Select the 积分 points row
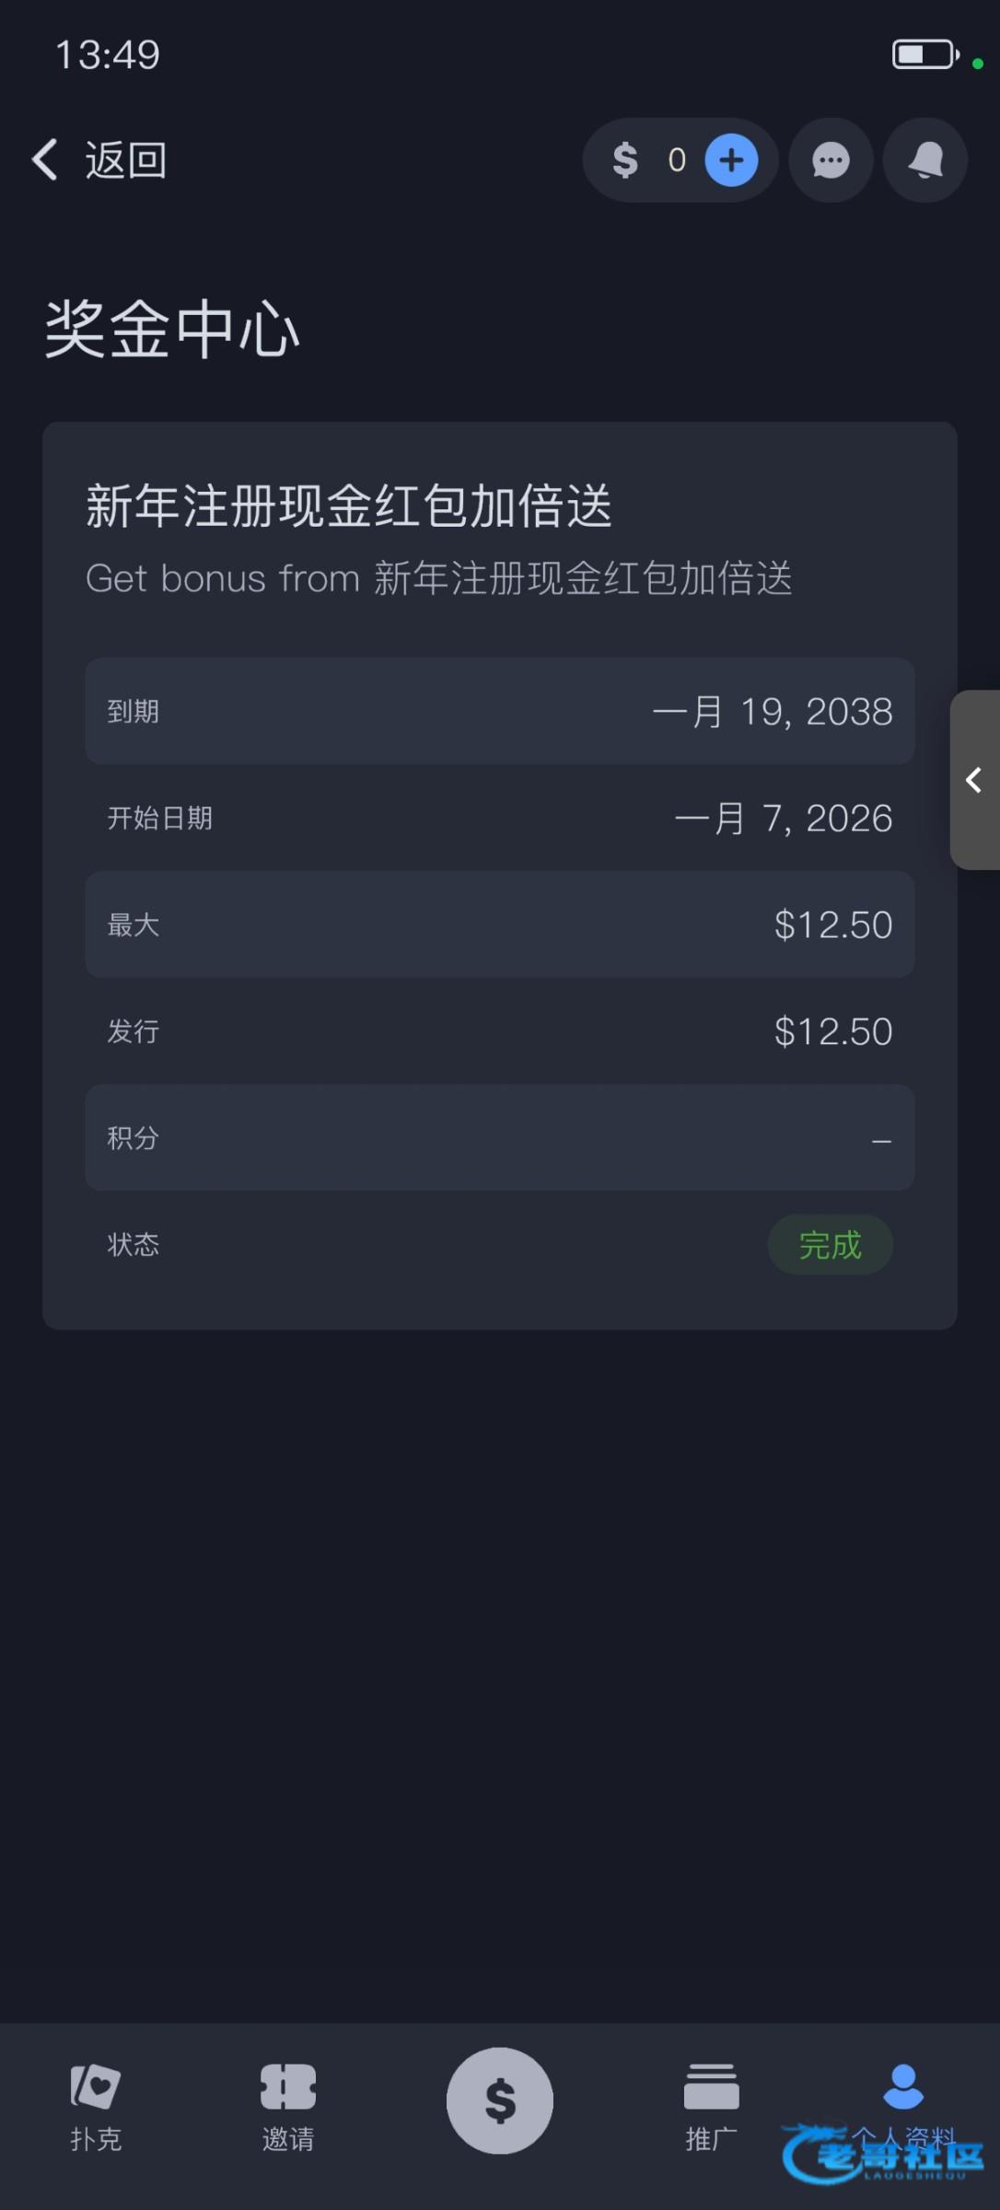Viewport: 1000px width, 2210px height. [500, 1138]
